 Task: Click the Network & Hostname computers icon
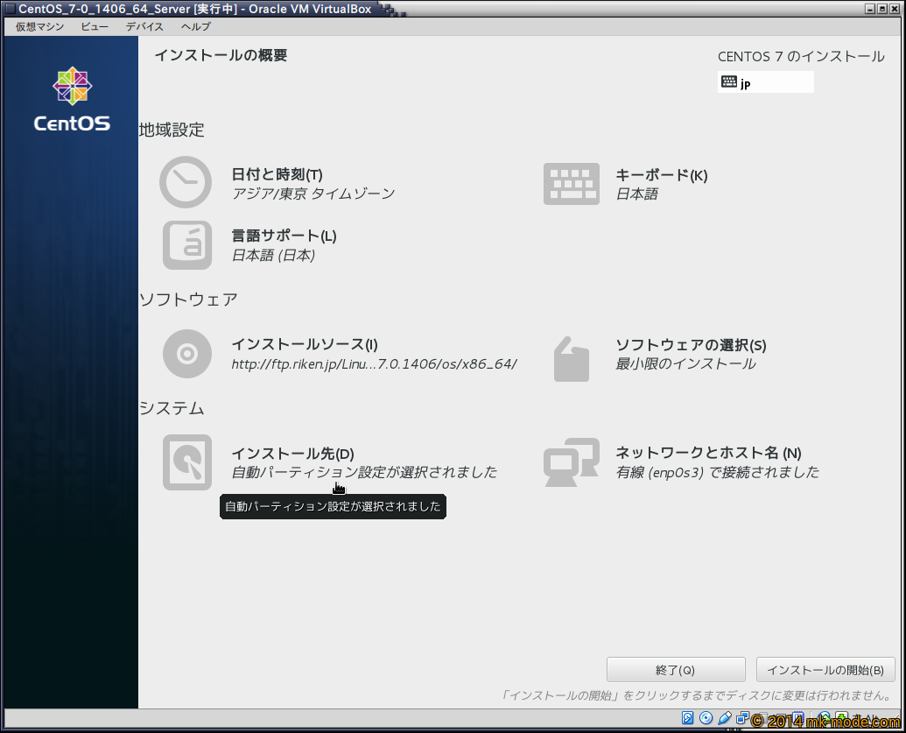pyautogui.click(x=571, y=462)
